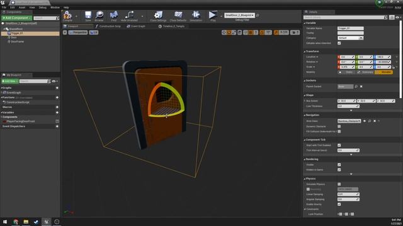The image size is (403, 226).
Task: Select DoorFrame component in tree
Action: [18, 41]
